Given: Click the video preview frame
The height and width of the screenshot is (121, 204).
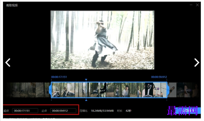Looking at the screenshot, I should pos(102,40).
